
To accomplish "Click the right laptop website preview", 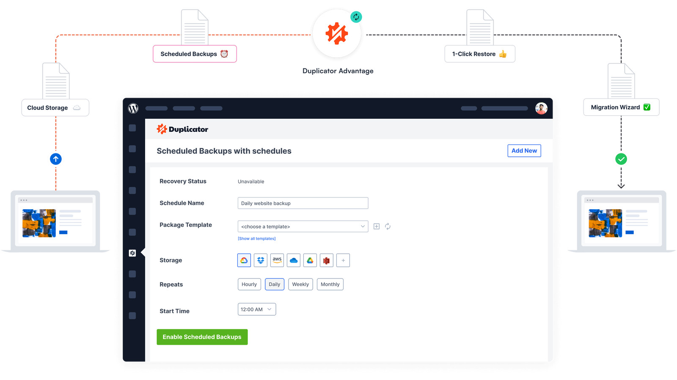I will point(622,221).
